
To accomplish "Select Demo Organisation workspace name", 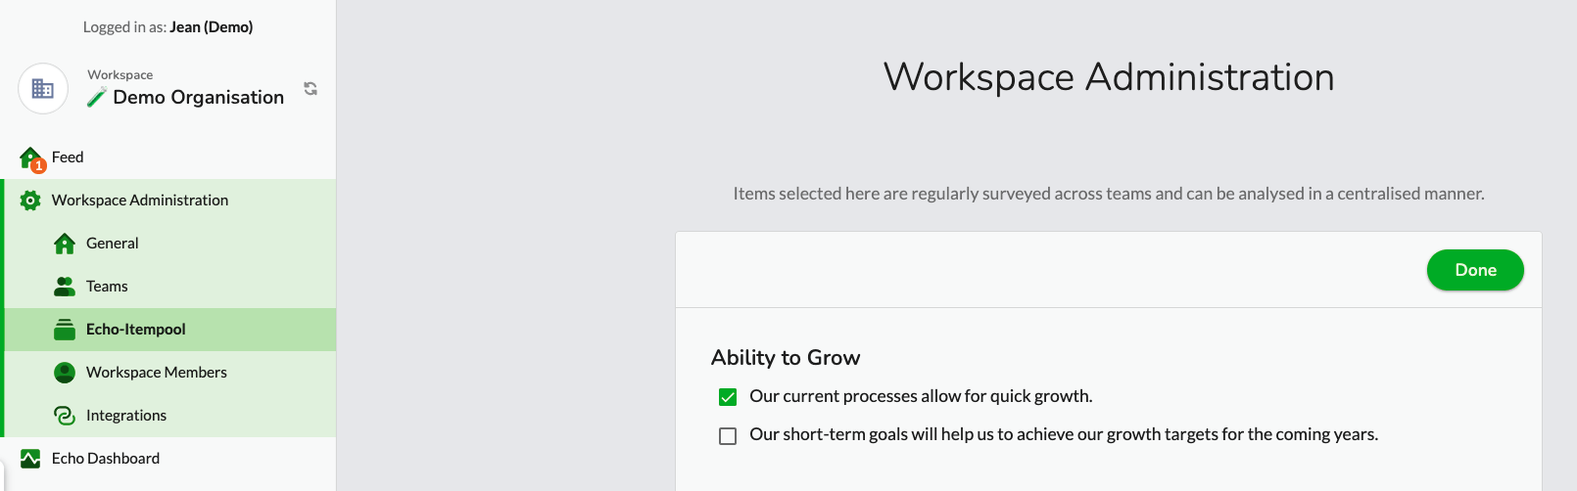I will 199,97.
